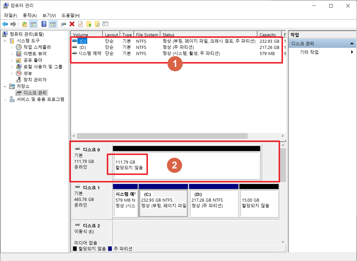Open the 동작(A) menu

pyautogui.click(x=30, y=15)
